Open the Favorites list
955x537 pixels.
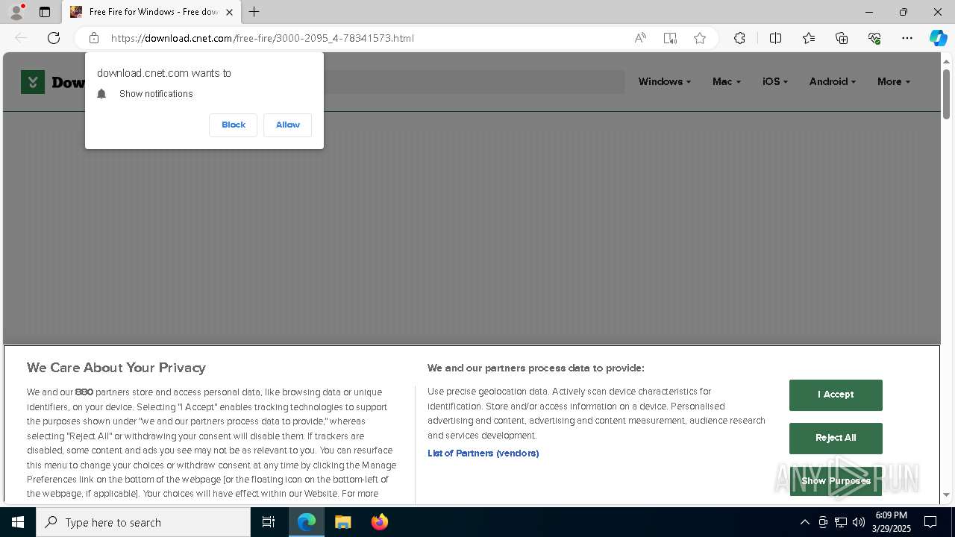[809, 38]
